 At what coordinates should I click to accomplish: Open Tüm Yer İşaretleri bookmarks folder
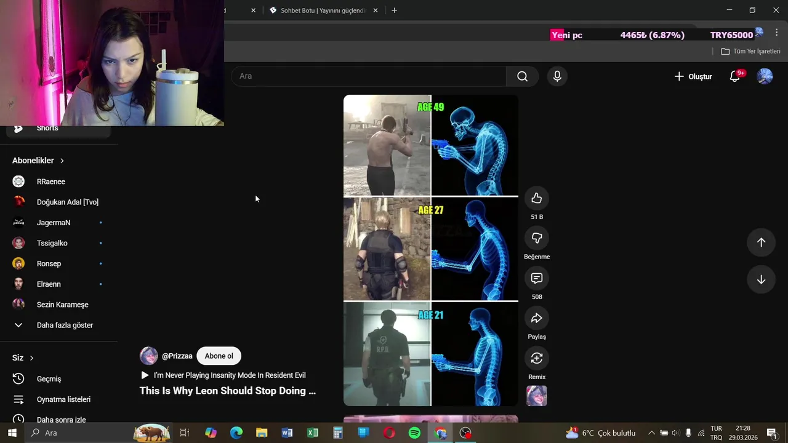pos(751,51)
